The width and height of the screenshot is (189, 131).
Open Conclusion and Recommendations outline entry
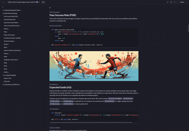[12, 84]
